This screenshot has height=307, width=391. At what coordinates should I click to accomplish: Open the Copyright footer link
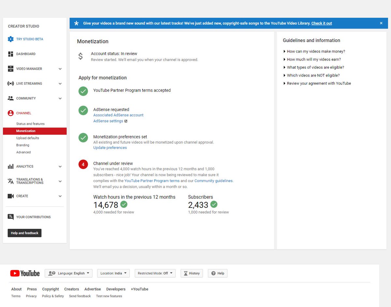point(51,289)
